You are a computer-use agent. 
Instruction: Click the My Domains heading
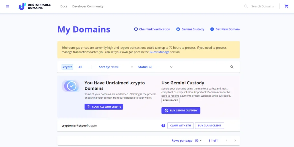[x=84, y=29]
